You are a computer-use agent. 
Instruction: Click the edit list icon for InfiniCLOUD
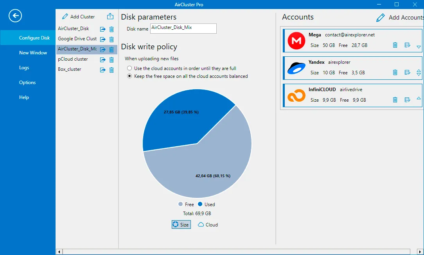coord(407,100)
